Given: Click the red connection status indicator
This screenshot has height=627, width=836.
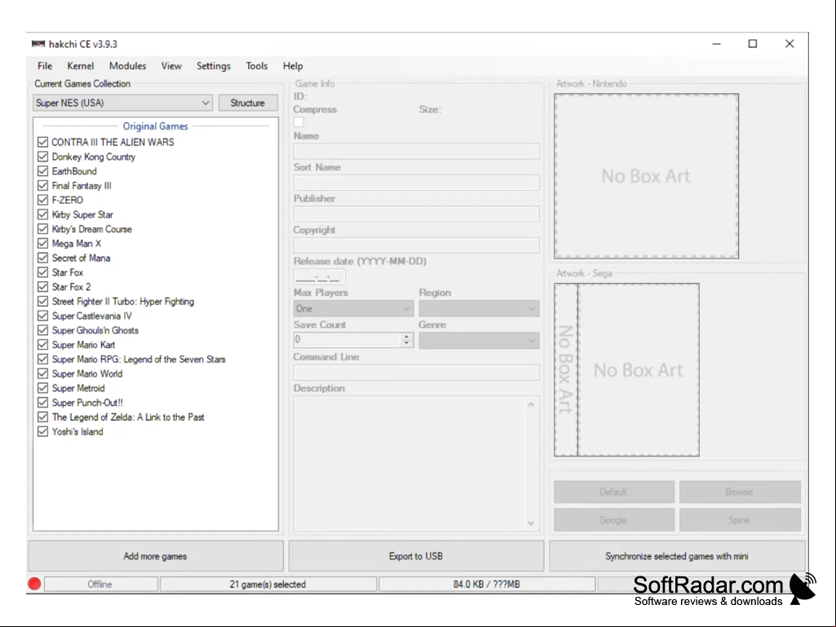Looking at the screenshot, I should (34, 585).
